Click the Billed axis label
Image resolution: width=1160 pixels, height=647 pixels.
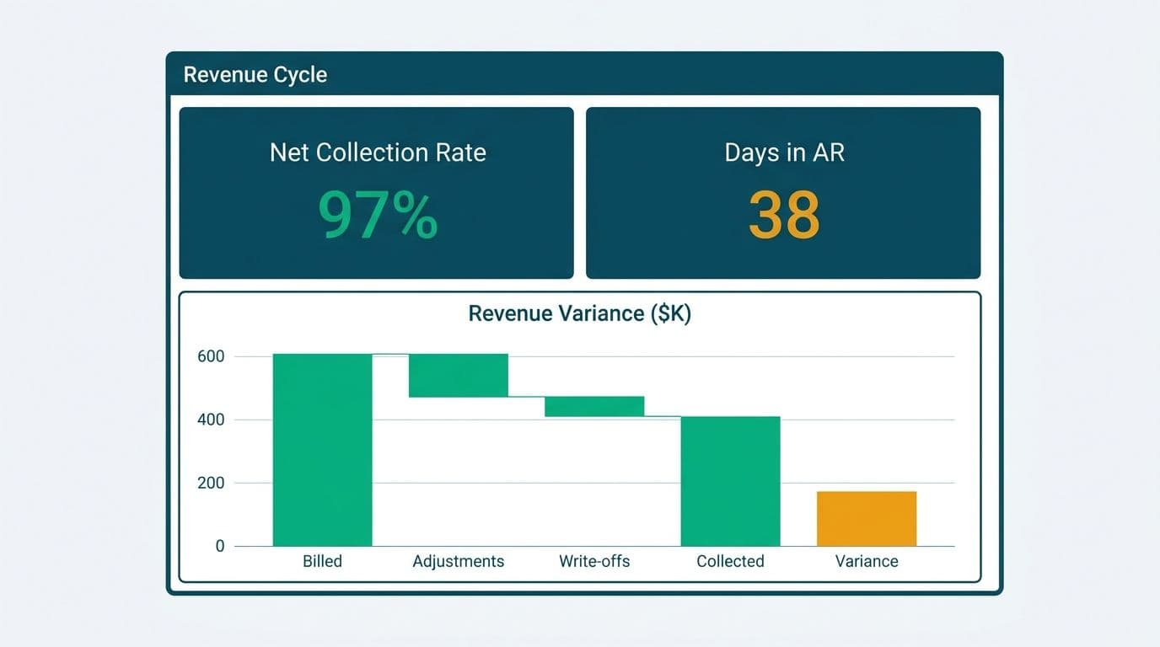322,561
